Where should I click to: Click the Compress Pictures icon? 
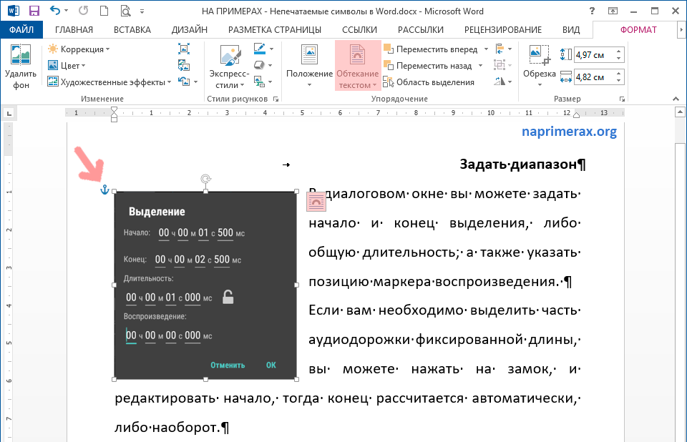point(184,49)
